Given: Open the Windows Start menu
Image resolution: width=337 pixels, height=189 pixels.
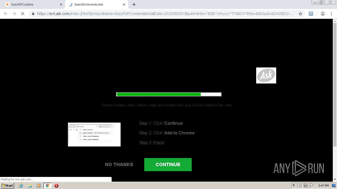Looking at the screenshot, I should coord(7,186).
